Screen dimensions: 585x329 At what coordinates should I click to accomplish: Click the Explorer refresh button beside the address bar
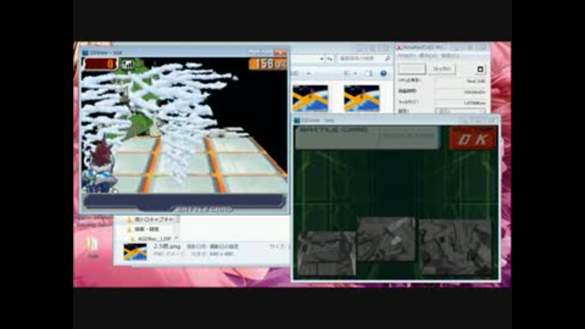coord(330,58)
